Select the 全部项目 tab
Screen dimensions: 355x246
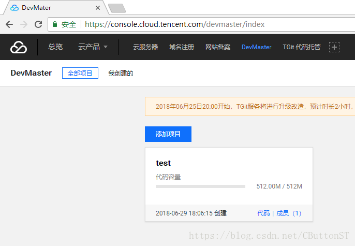click(x=80, y=73)
